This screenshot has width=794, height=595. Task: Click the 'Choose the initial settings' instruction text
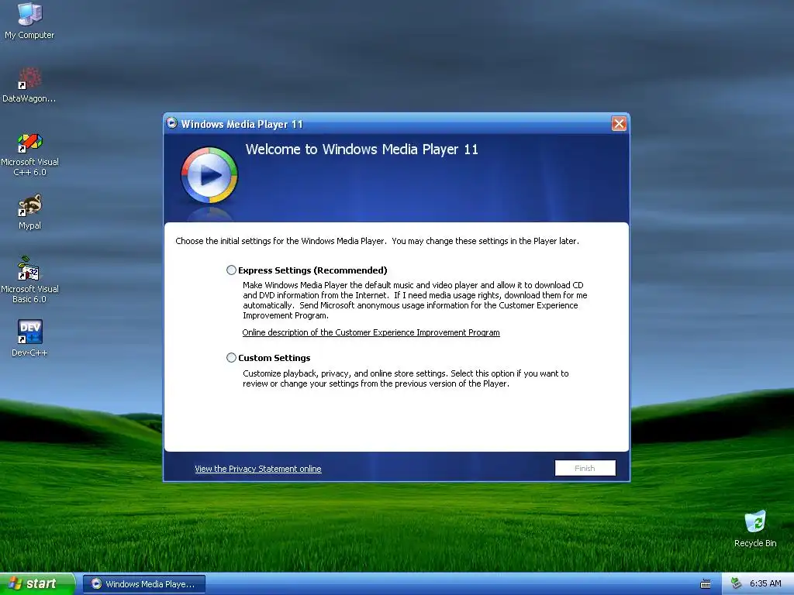click(378, 241)
